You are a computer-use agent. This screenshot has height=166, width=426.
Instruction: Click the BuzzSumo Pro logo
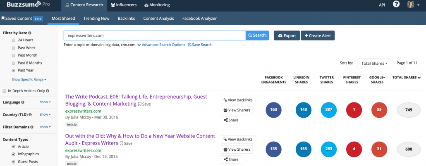[x=28, y=5]
